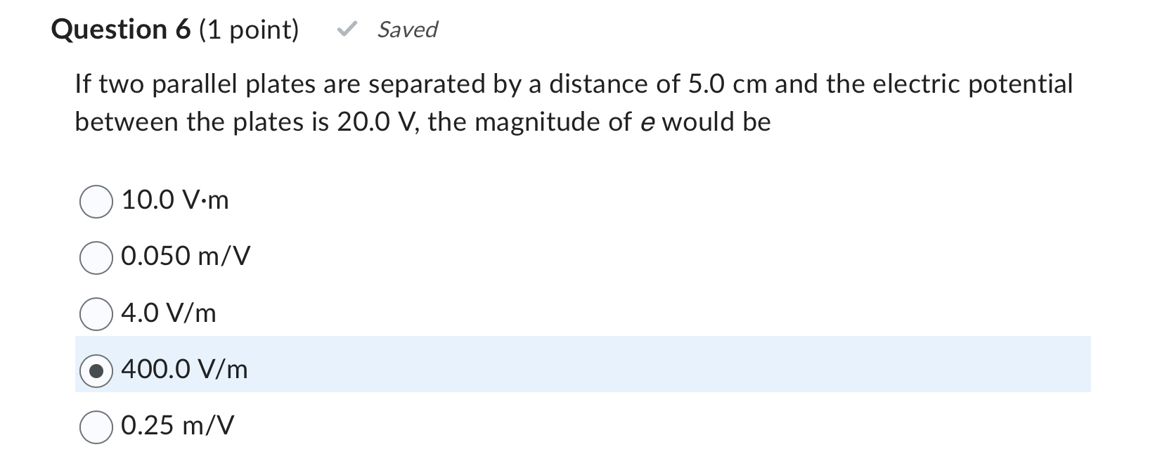Click the Saved status label
Viewport: 1155px width, 466px height.
tap(406, 30)
